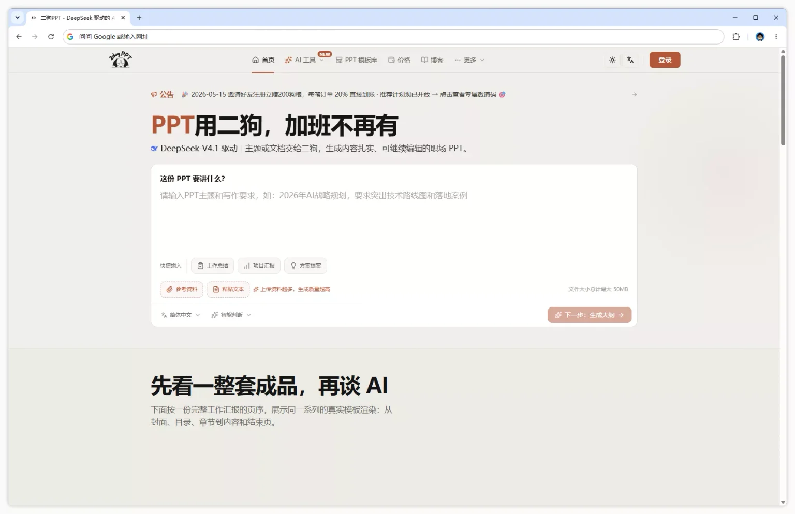
Task: Click the browser back arrow
Action: (19, 37)
